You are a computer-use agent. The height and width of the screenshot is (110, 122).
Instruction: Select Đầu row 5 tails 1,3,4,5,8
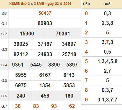click(x=107, y=61)
